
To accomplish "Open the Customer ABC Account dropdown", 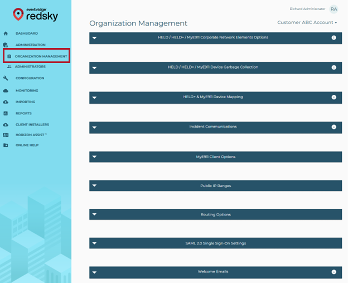I will click(x=307, y=22).
